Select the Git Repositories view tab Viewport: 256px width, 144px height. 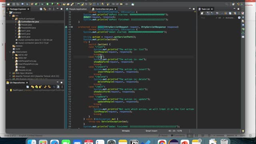coord(17,83)
